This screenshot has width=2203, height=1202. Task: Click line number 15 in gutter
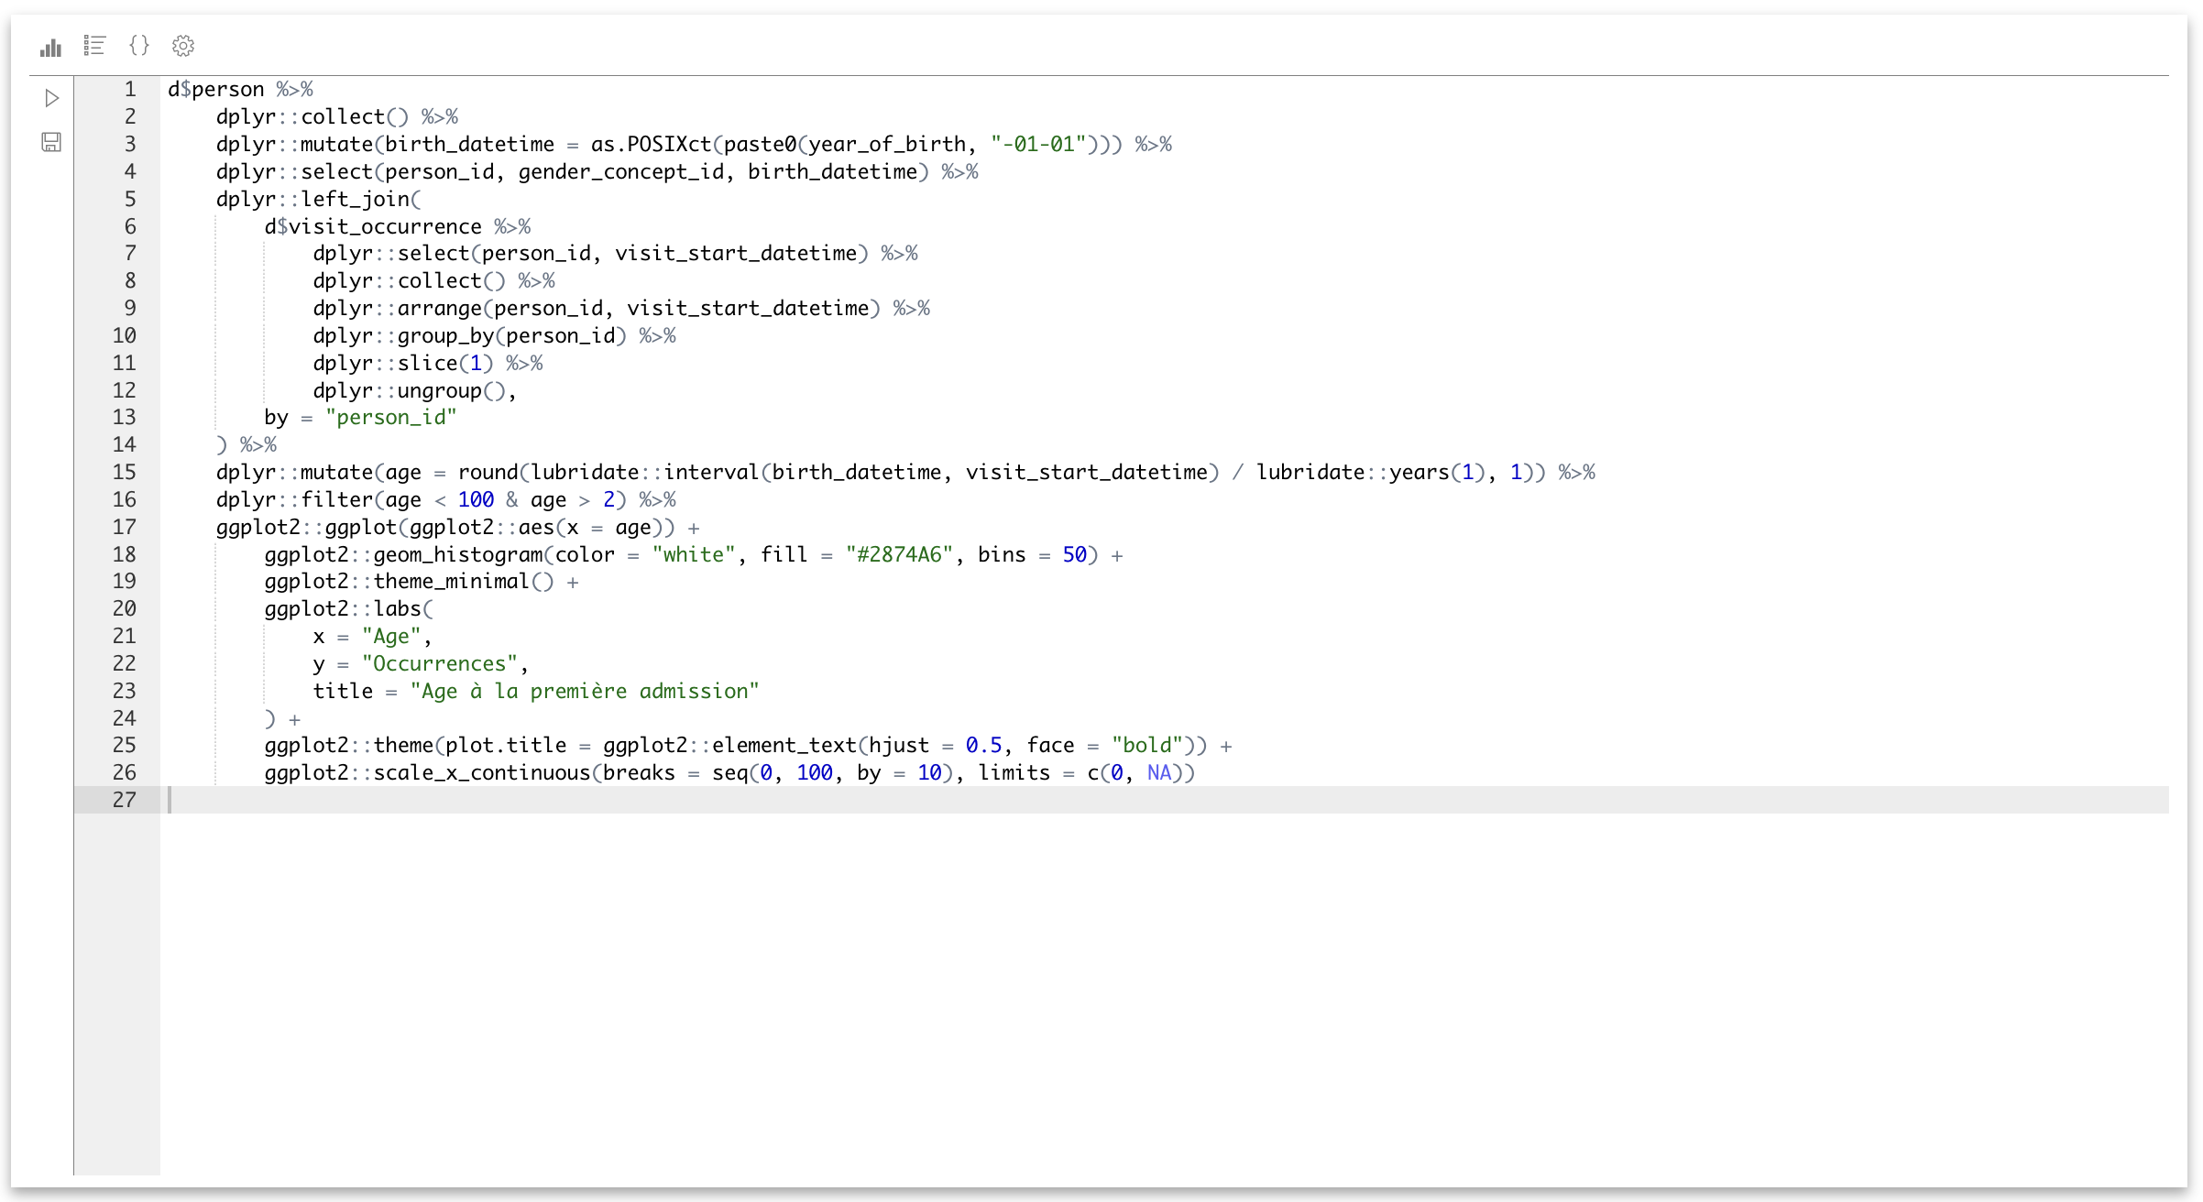point(124,473)
